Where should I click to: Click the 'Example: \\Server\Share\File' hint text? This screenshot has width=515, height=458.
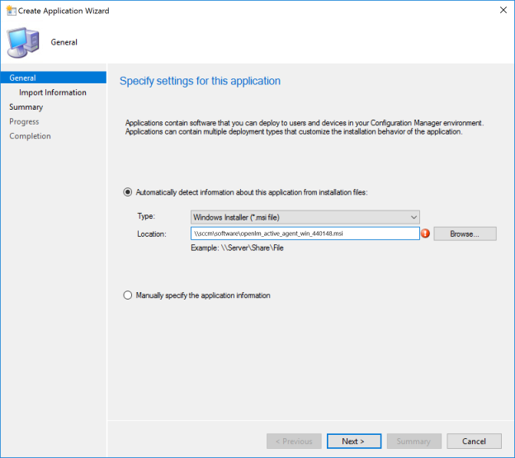point(237,248)
